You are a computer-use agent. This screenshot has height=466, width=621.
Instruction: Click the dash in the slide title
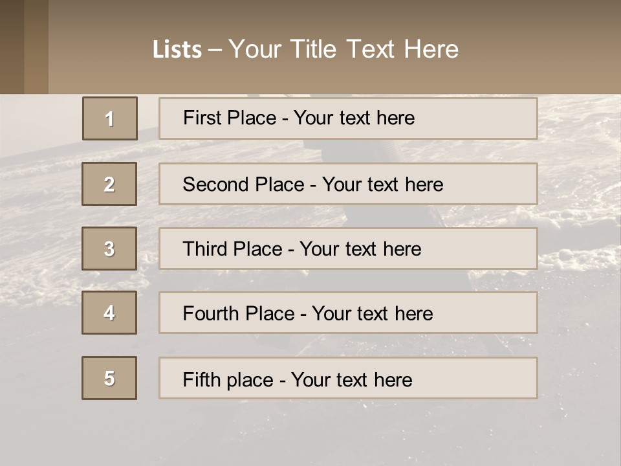pos(215,49)
